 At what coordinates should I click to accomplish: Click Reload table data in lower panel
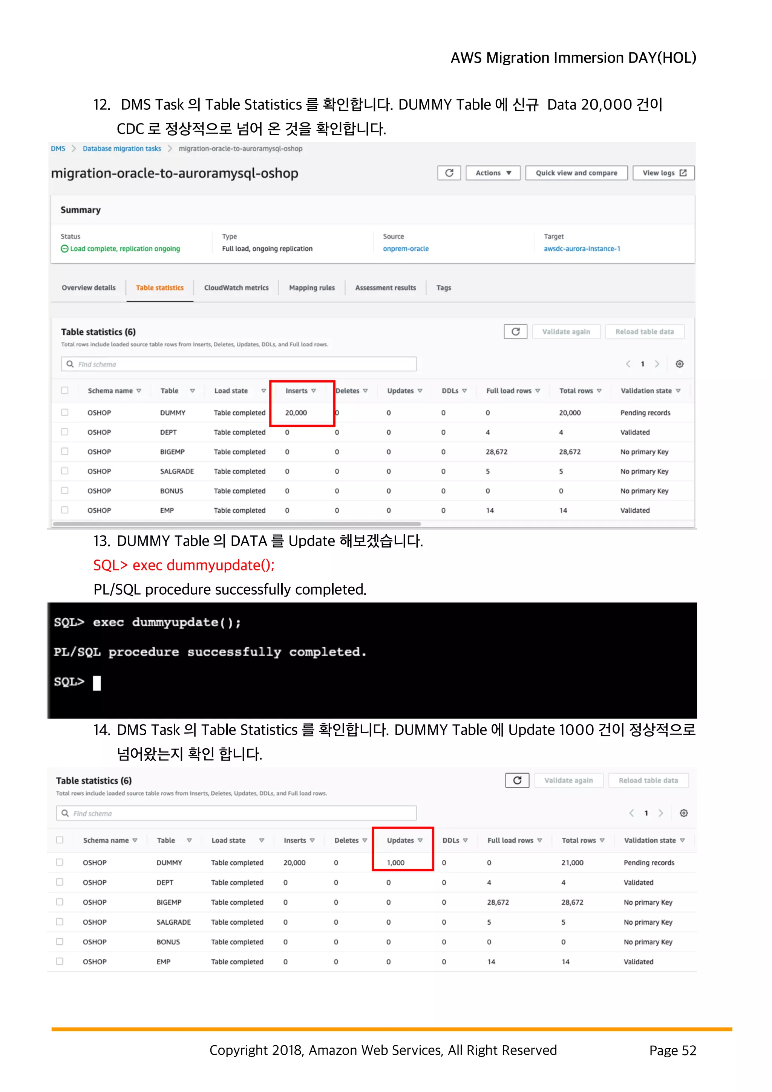(648, 780)
